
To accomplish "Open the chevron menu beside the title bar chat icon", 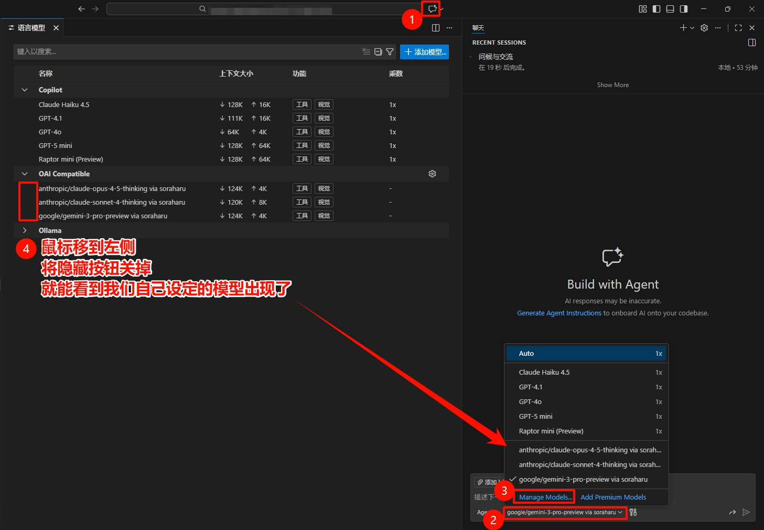I will (442, 9).
